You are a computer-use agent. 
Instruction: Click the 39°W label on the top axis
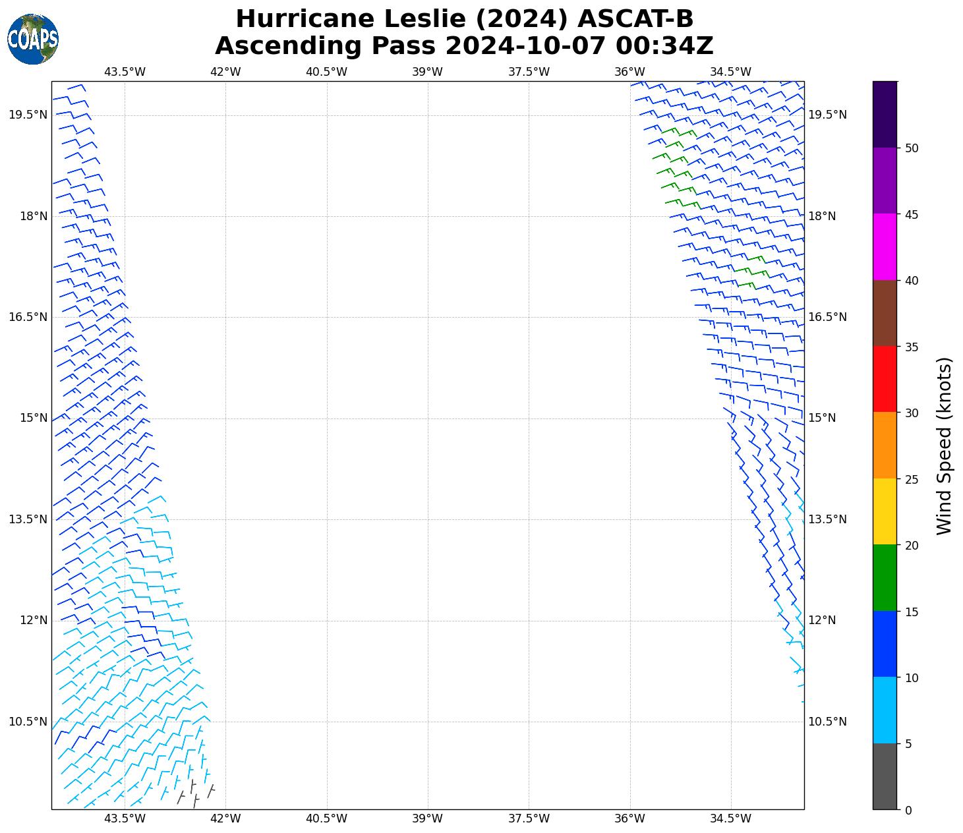427,72
